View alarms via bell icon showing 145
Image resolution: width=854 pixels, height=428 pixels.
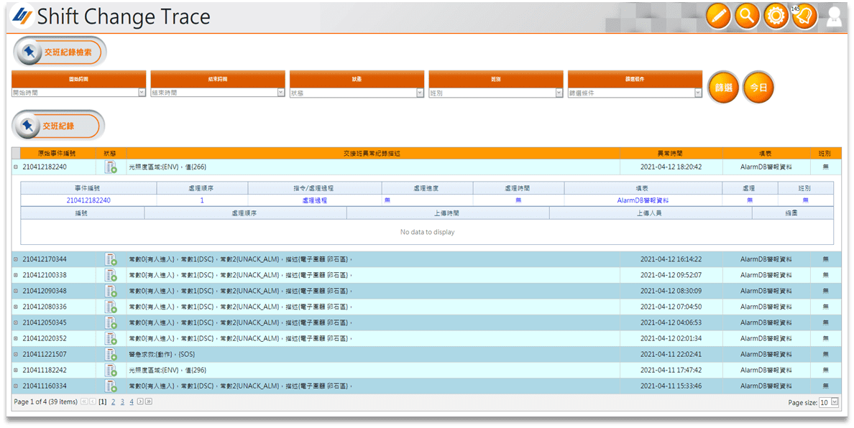click(805, 17)
